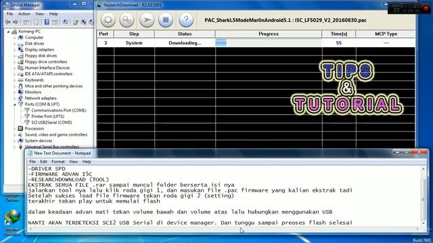Click Forward arrow in Device Manager toolbar
Screen dimensions: 433x243
coord(16,22)
